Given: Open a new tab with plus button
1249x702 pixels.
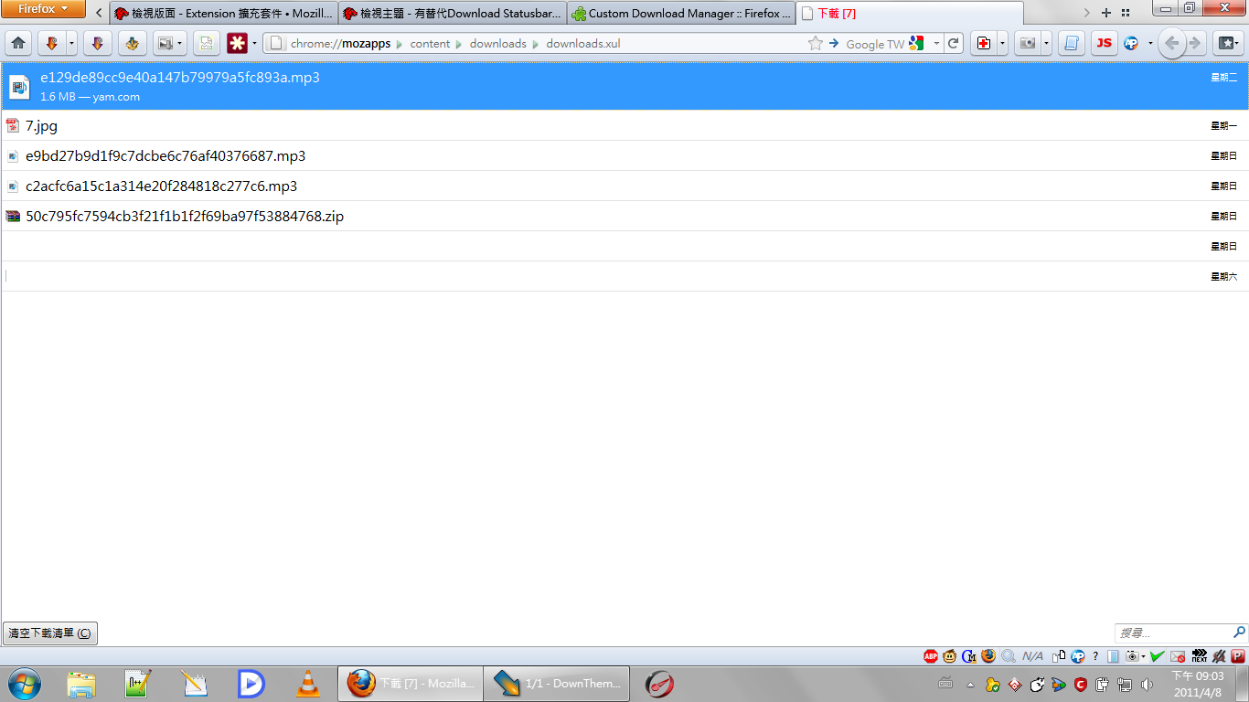Looking at the screenshot, I should (x=1106, y=13).
